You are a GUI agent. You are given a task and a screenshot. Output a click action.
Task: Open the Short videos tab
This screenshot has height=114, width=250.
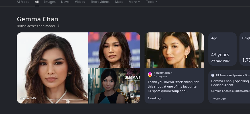coord(100,2)
